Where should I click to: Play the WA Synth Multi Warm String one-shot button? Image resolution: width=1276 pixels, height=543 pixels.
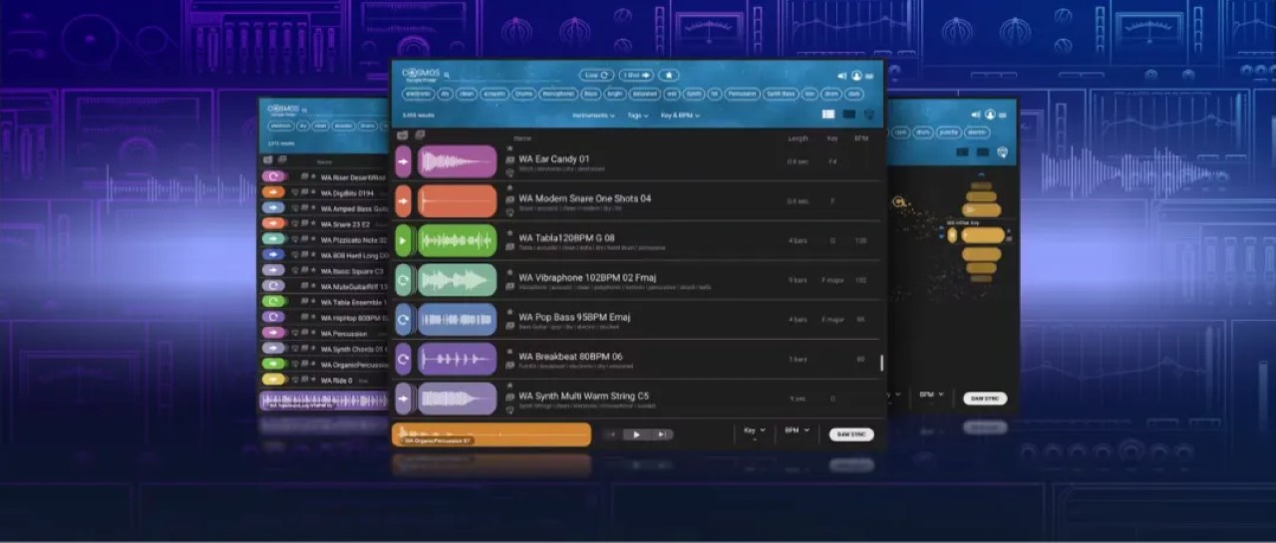403,399
